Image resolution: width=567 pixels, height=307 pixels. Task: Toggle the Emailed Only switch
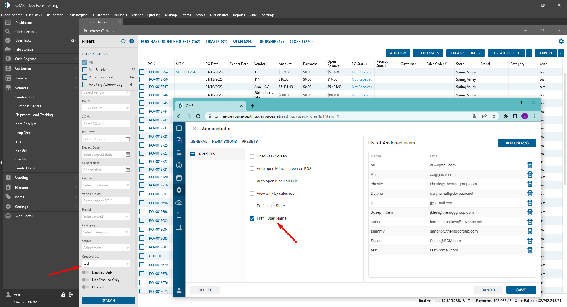(x=85, y=272)
